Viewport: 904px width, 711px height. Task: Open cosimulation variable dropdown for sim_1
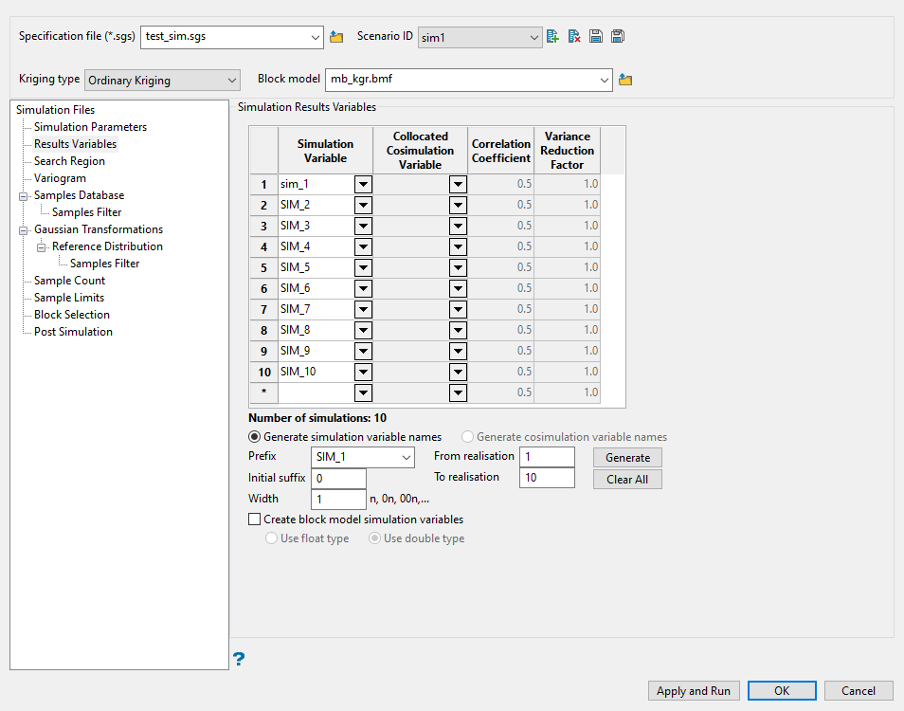coord(458,184)
